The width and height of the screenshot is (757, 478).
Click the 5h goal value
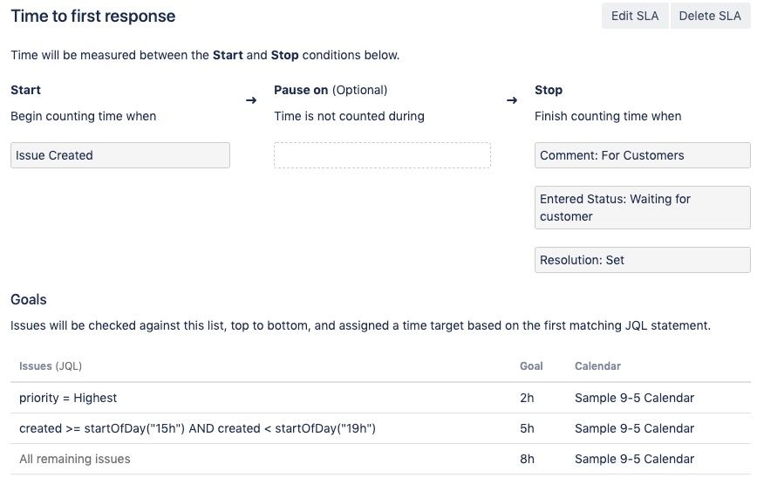pos(527,428)
